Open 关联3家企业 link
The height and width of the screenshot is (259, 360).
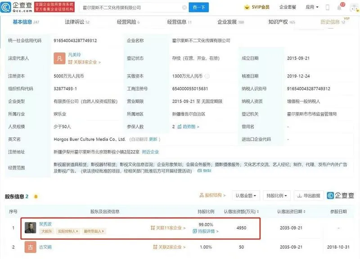(85, 62)
